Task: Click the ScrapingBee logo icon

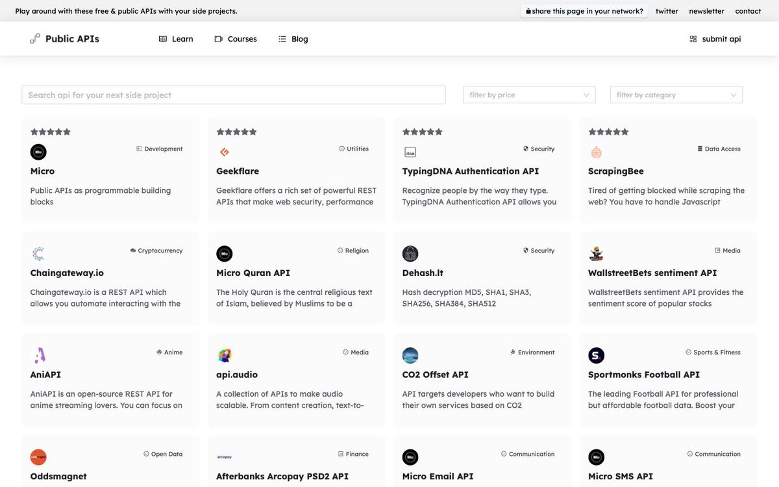Action: [596, 152]
